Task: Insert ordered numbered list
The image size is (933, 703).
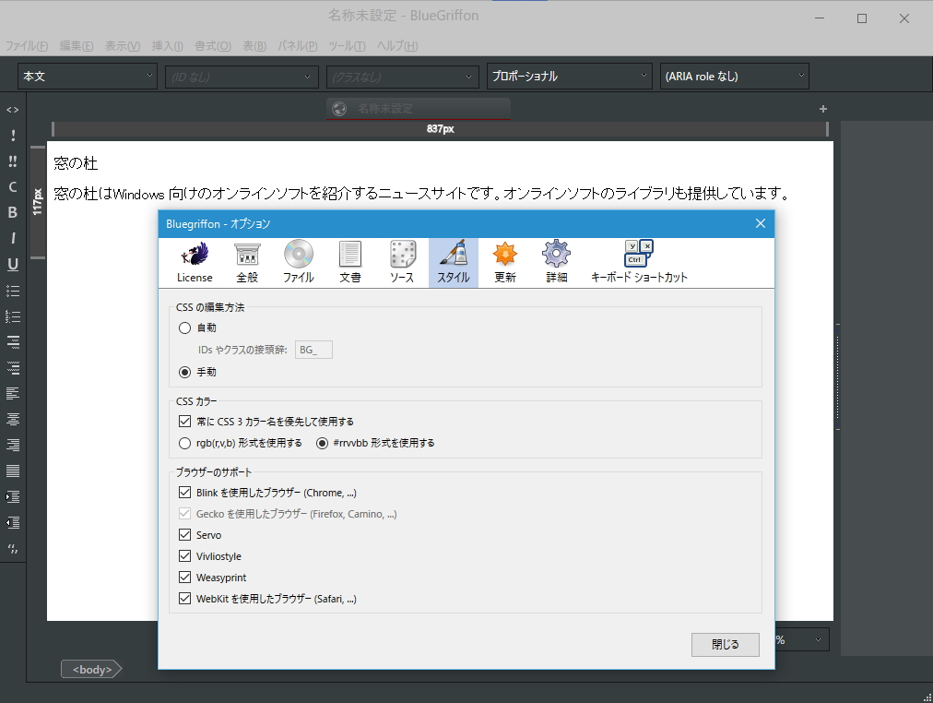Action: (13, 316)
